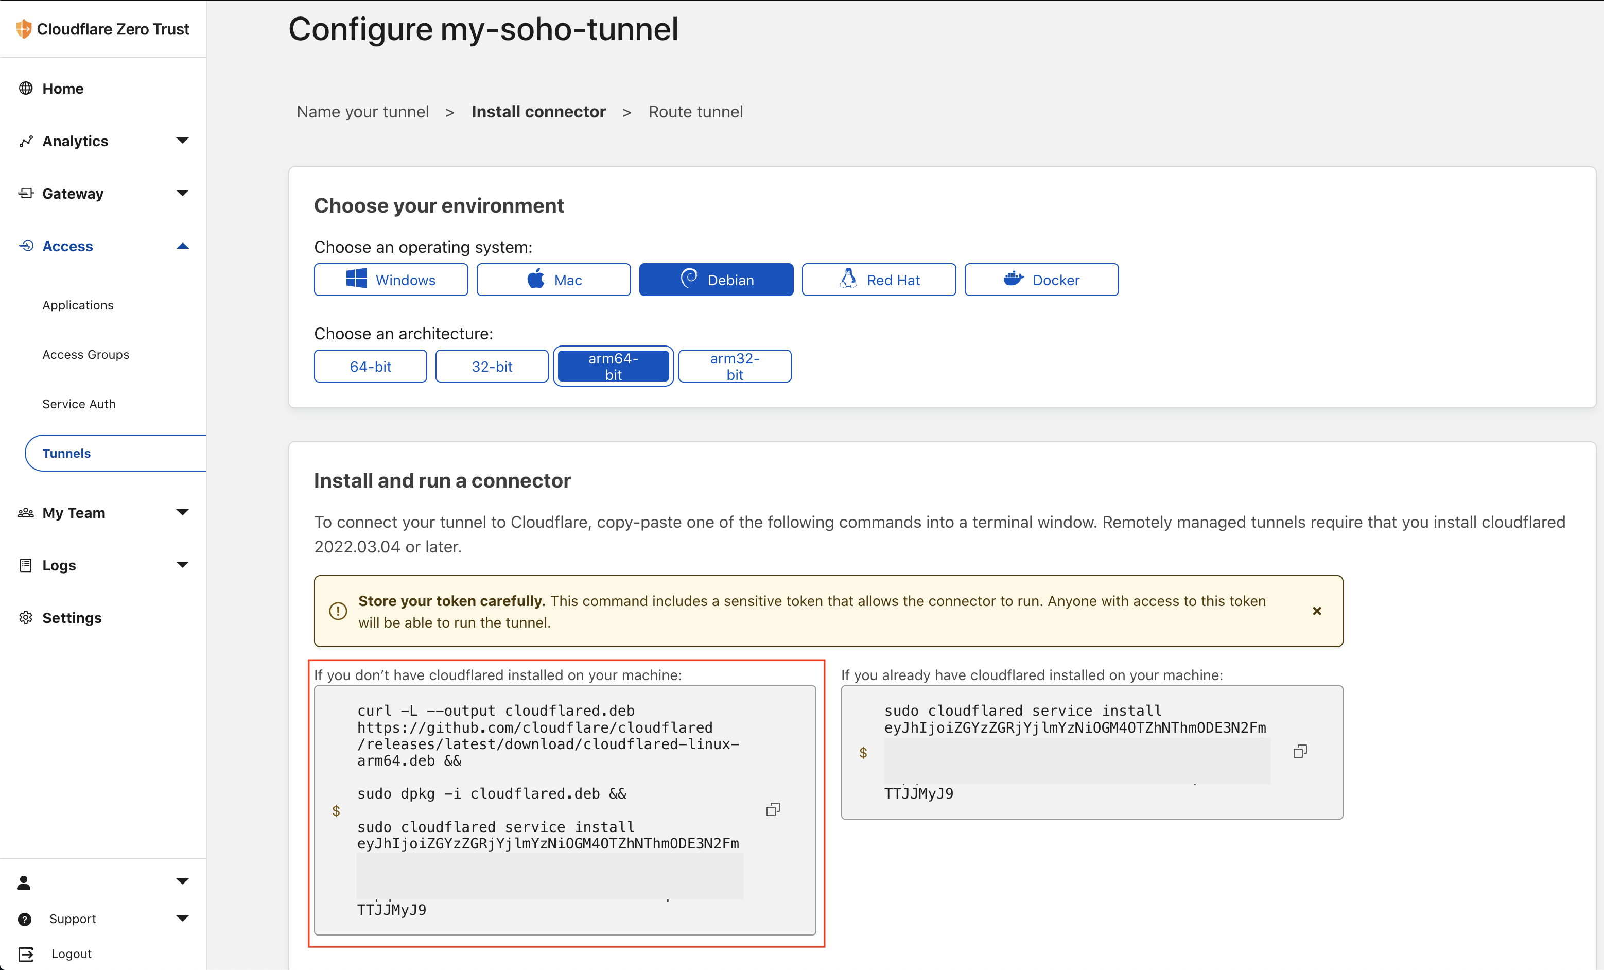Copy the service install command for existing cloudflared

click(x=1299, y=751)
